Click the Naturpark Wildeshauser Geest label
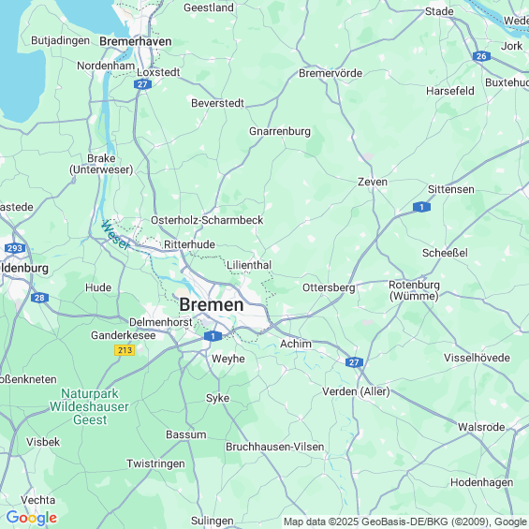529x529 pixels. click(89, 406)
